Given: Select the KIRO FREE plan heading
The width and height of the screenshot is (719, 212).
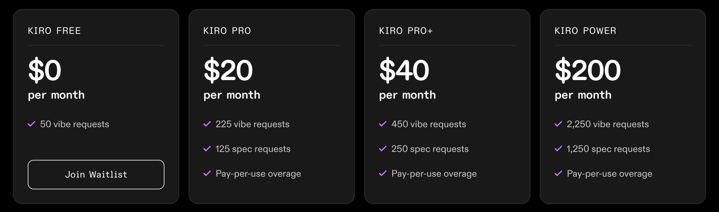Looking at the screenshot, I should 54,31.
